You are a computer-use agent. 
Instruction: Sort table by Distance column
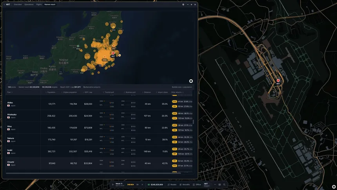tap(147, 92)
